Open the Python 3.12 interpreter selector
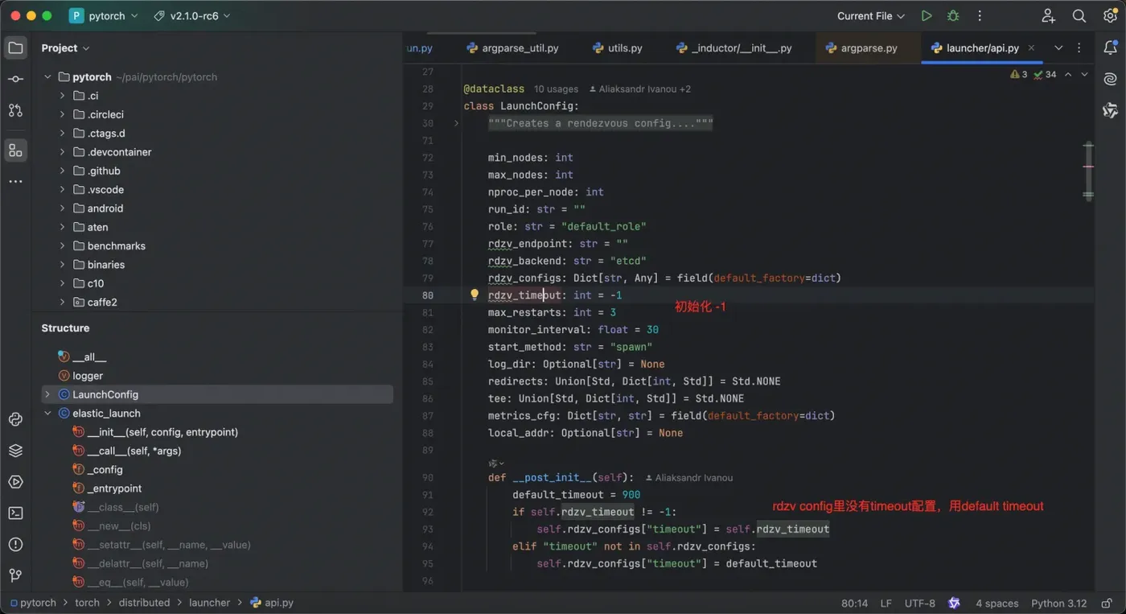This screenshot has width=1126, height=614. coord(1059,603)
